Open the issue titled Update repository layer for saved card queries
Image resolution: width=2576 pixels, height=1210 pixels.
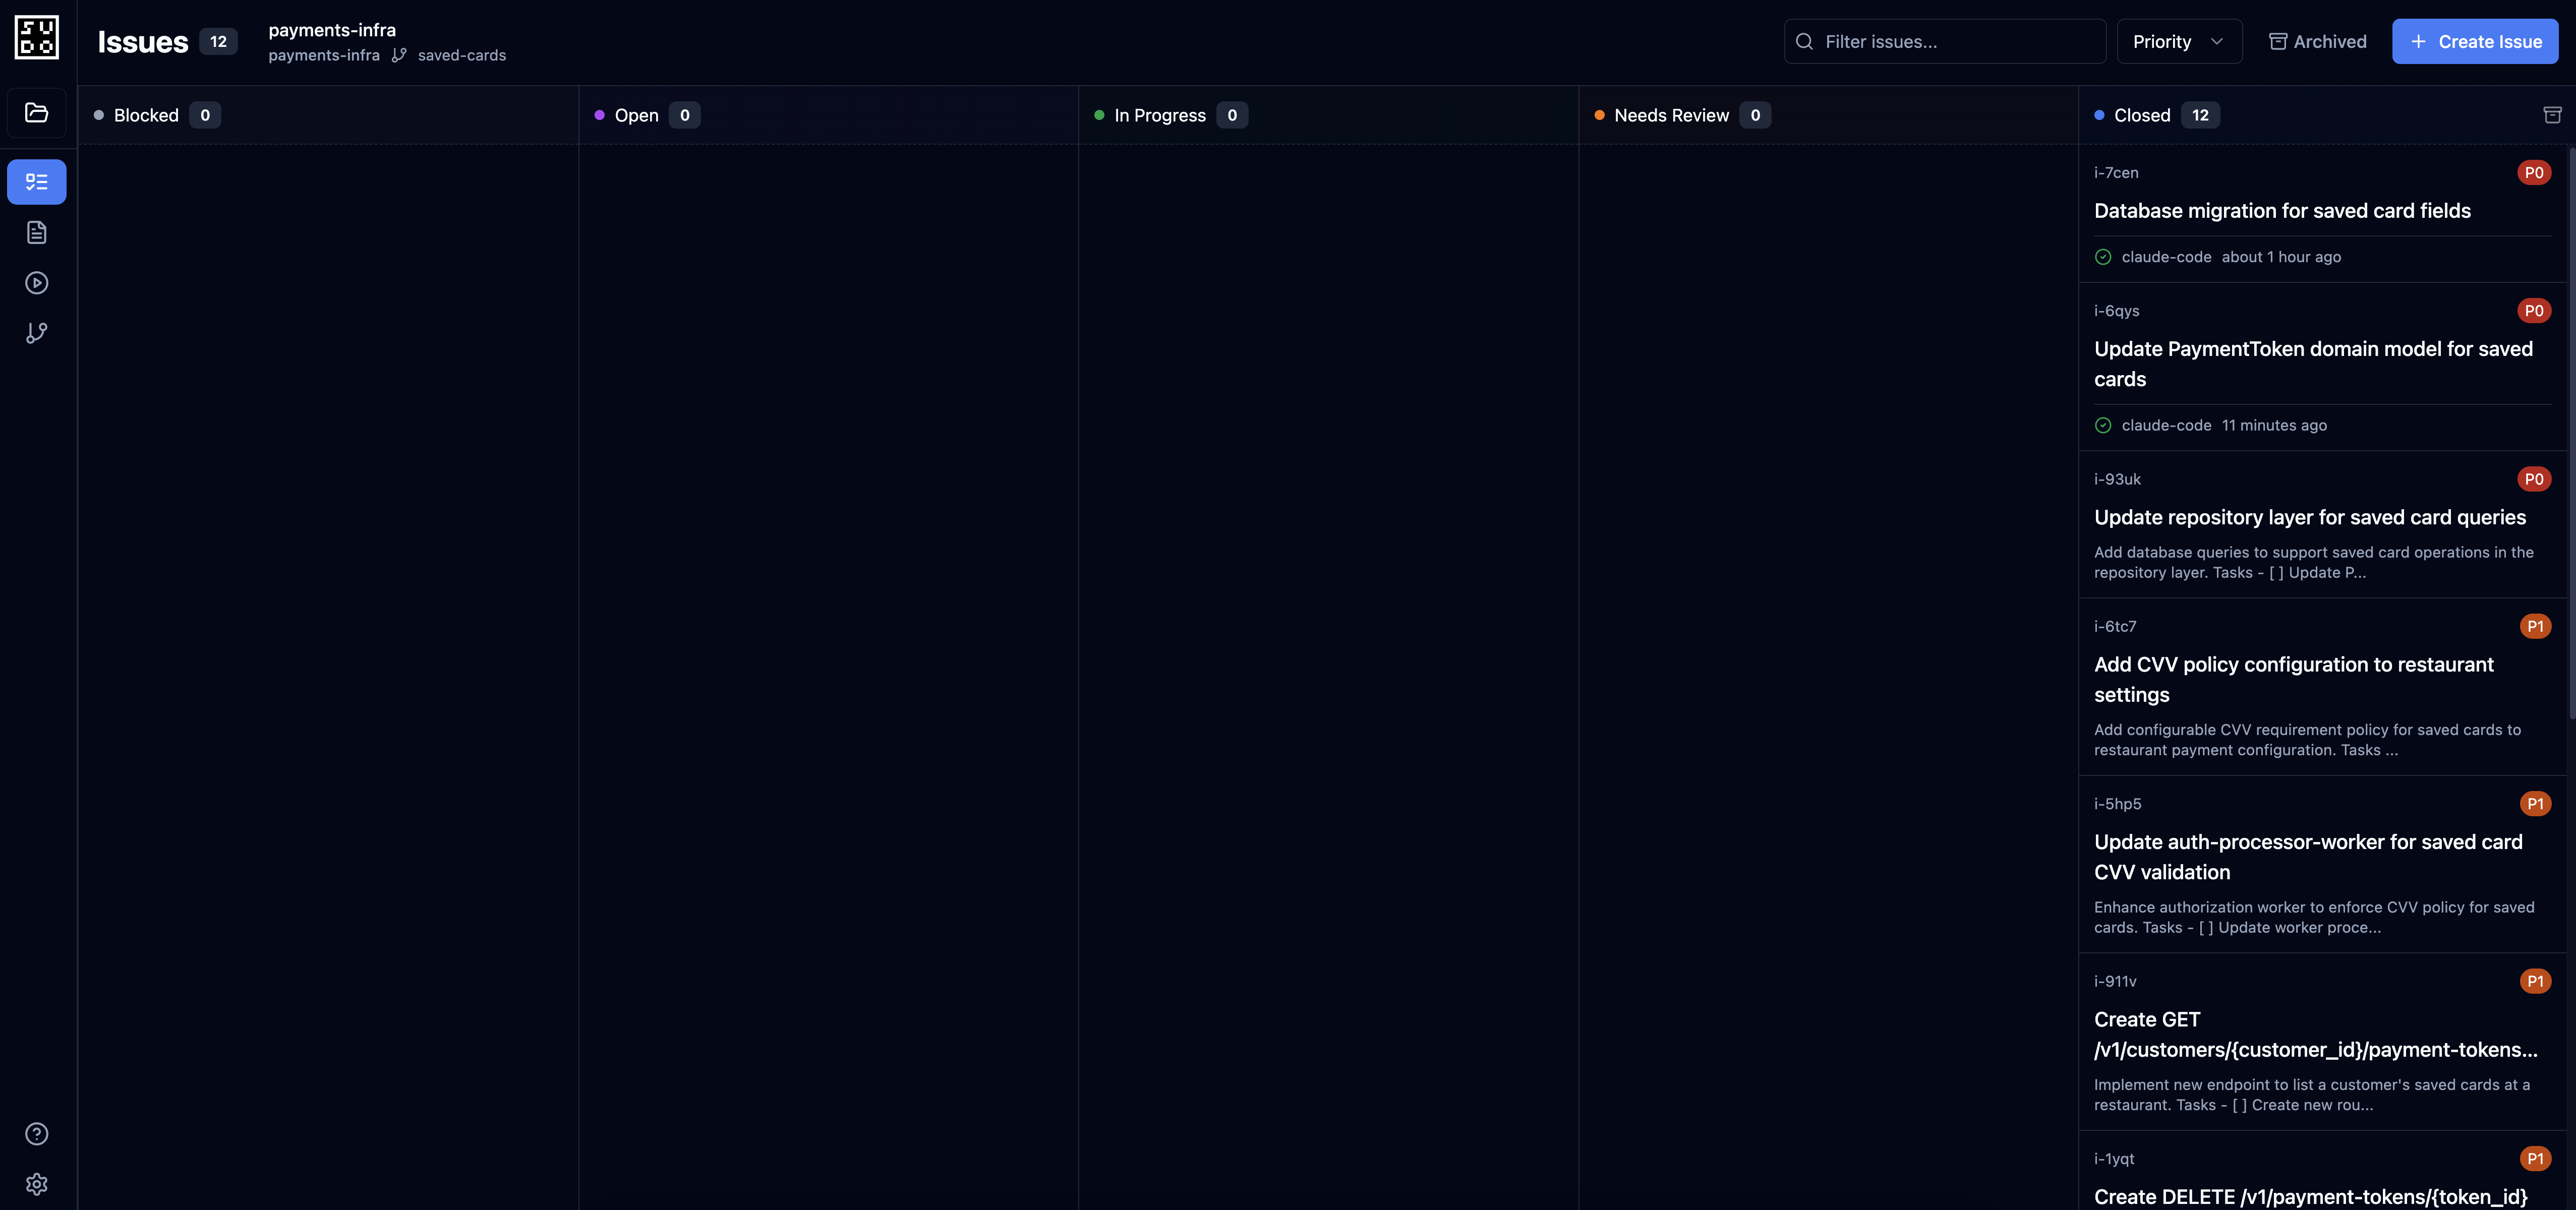click(2310, 517)
